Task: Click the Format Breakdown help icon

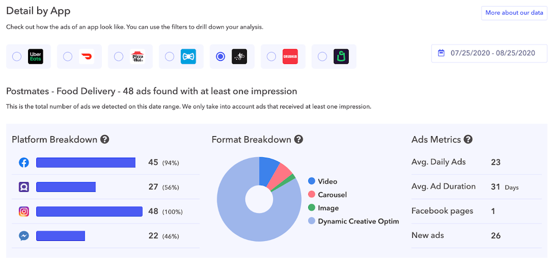Action: click(x=299, y=139)
